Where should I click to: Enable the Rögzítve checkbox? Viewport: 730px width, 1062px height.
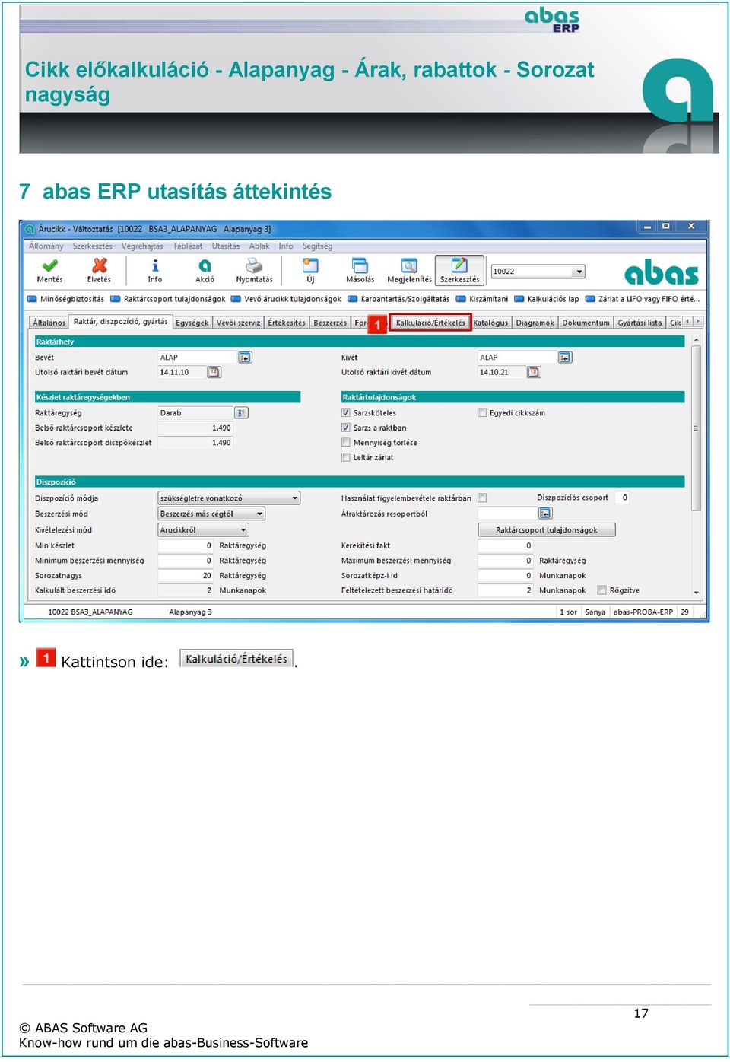click(602, 590)
